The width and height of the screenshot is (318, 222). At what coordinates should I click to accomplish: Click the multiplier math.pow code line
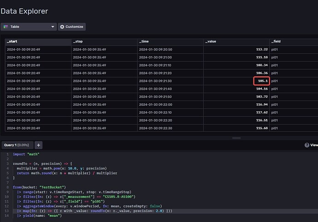62,168
